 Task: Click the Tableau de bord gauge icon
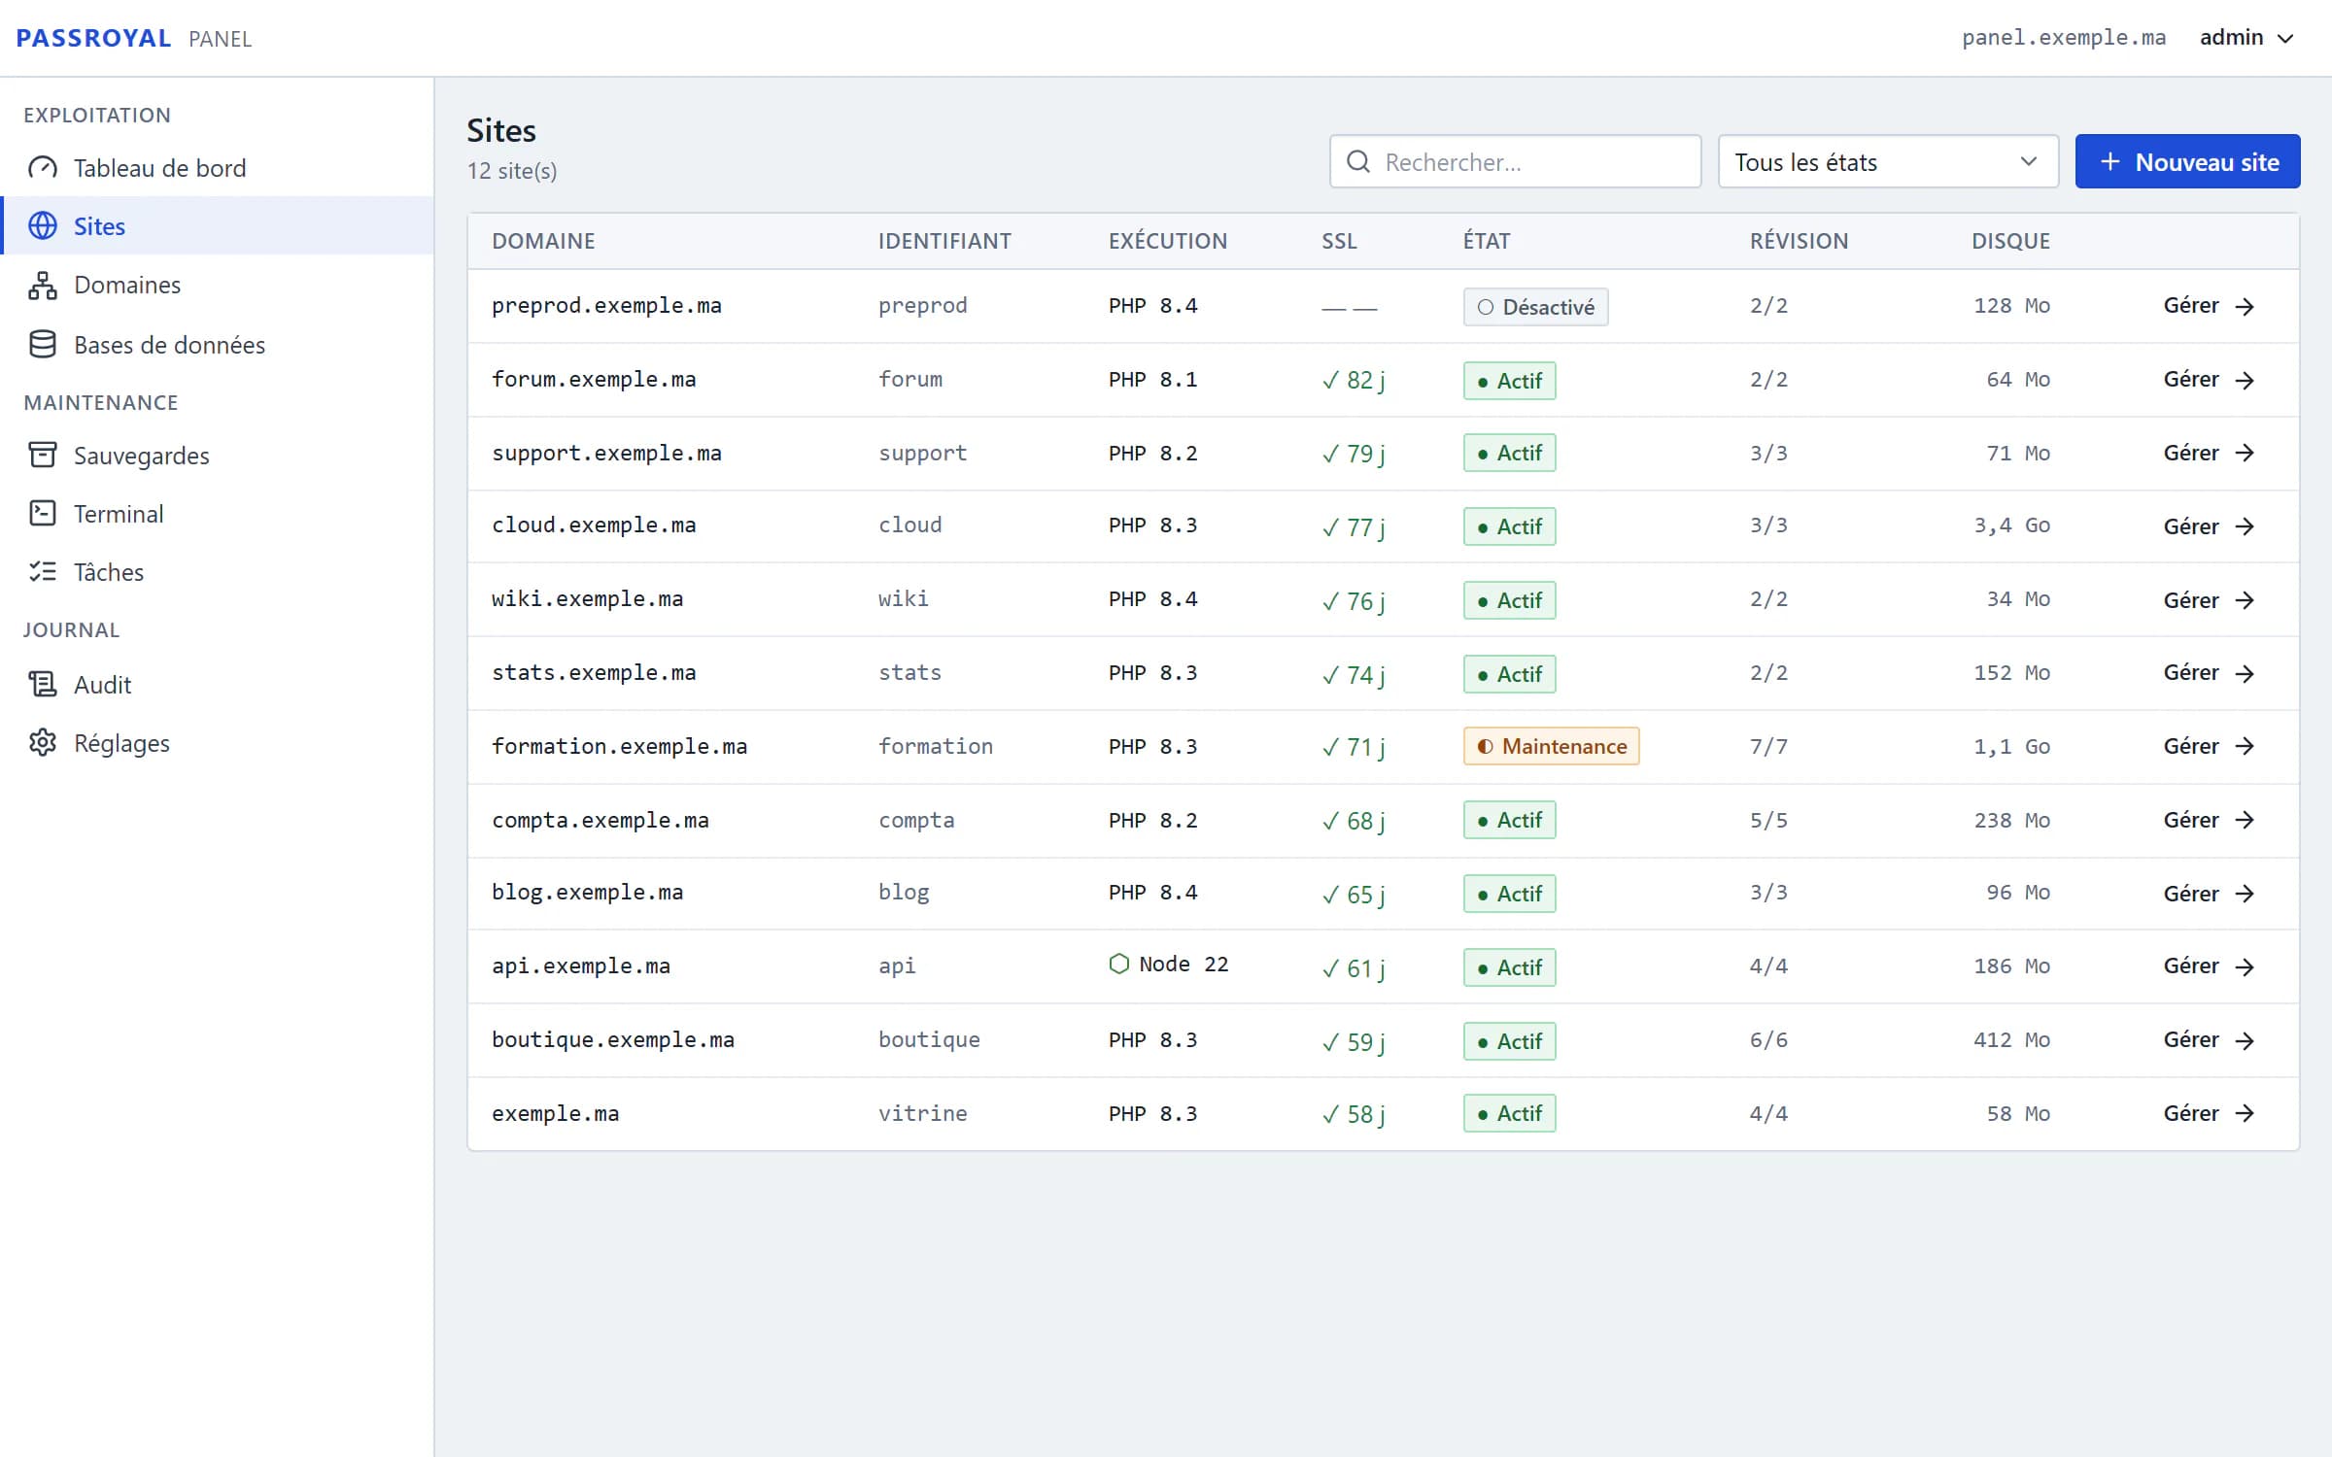43,168
